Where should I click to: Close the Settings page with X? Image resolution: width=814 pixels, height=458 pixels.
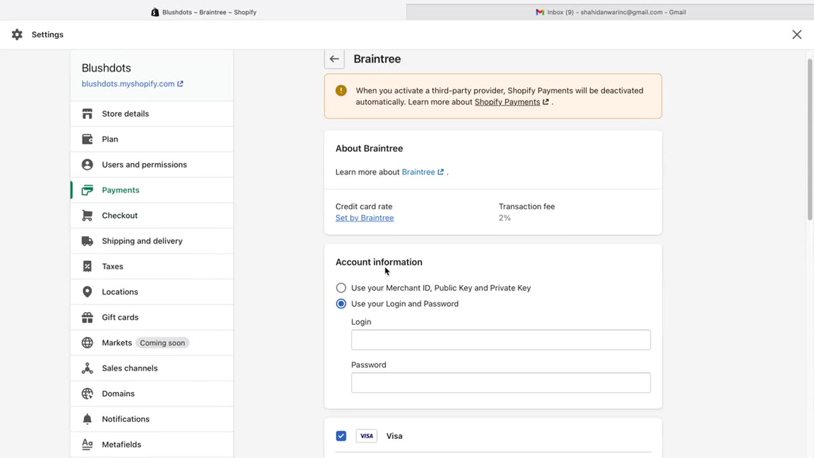coord(797,34)
